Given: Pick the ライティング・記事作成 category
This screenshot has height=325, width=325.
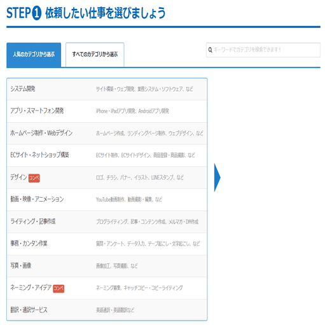Looking at the screenshot, I should (x=107, y=222).
